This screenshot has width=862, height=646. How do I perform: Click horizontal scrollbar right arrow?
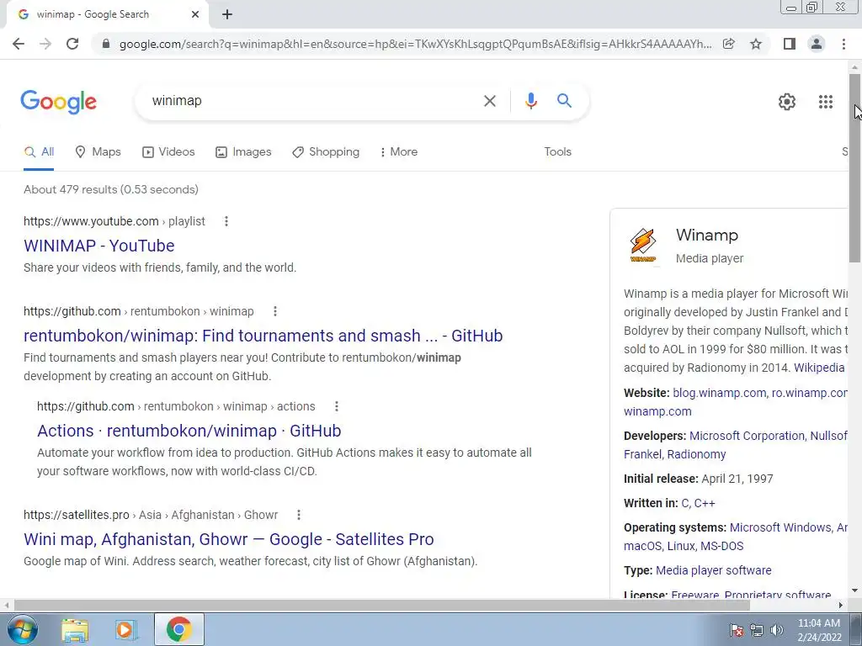pos(841,605)
